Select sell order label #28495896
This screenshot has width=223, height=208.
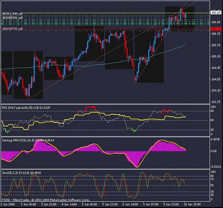12,18
